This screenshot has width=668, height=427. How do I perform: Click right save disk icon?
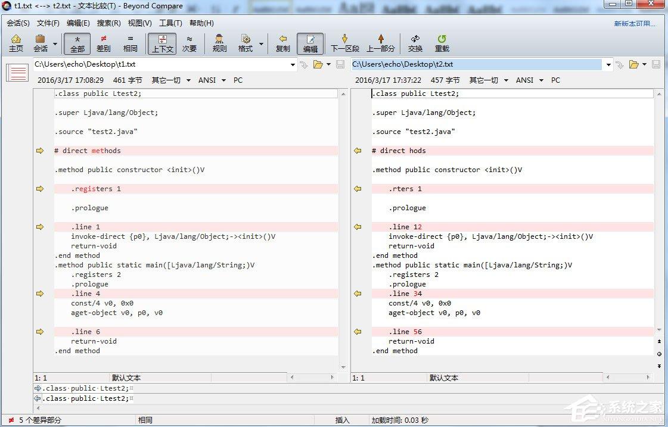pos(656,64)
